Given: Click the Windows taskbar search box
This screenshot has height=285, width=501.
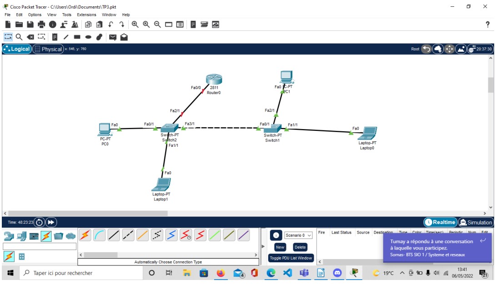Looking at the screenshot, I should 81,273.
